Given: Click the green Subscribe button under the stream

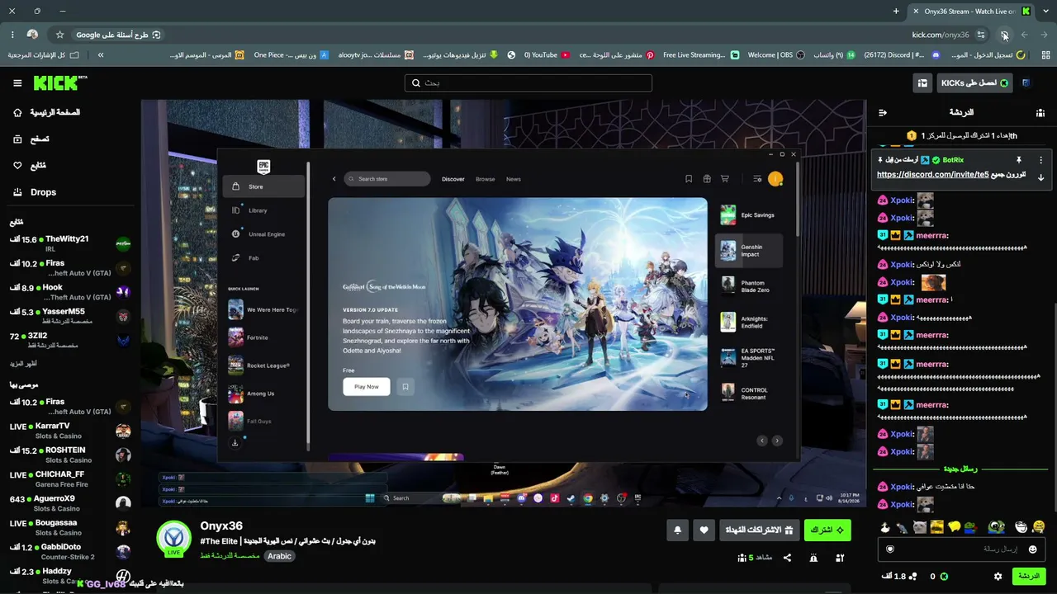Looking at the screenshot, I should tap(827, 530).
